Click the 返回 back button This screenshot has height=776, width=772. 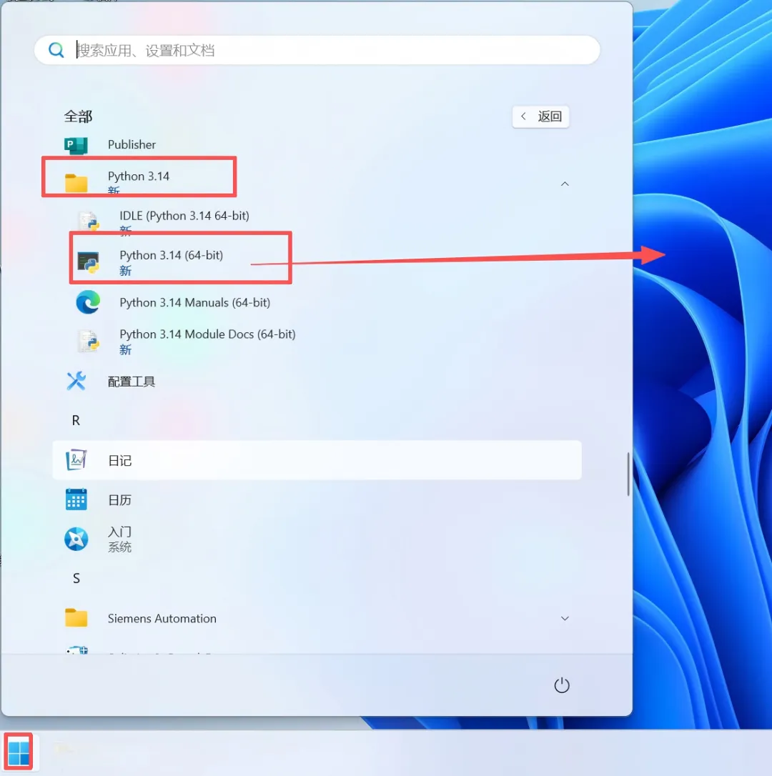pos(540,116)
